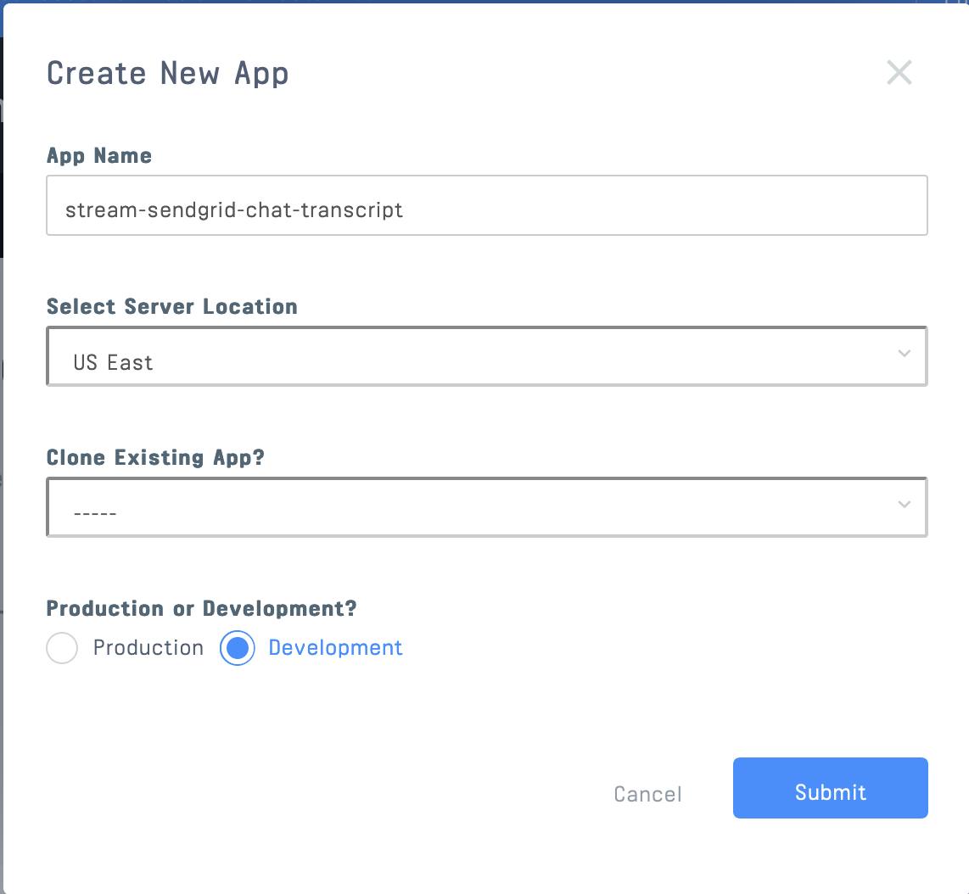The image size is (969, 894).
Task: Open the Clone Existing App dropdown
Action: tap(487, 507)
